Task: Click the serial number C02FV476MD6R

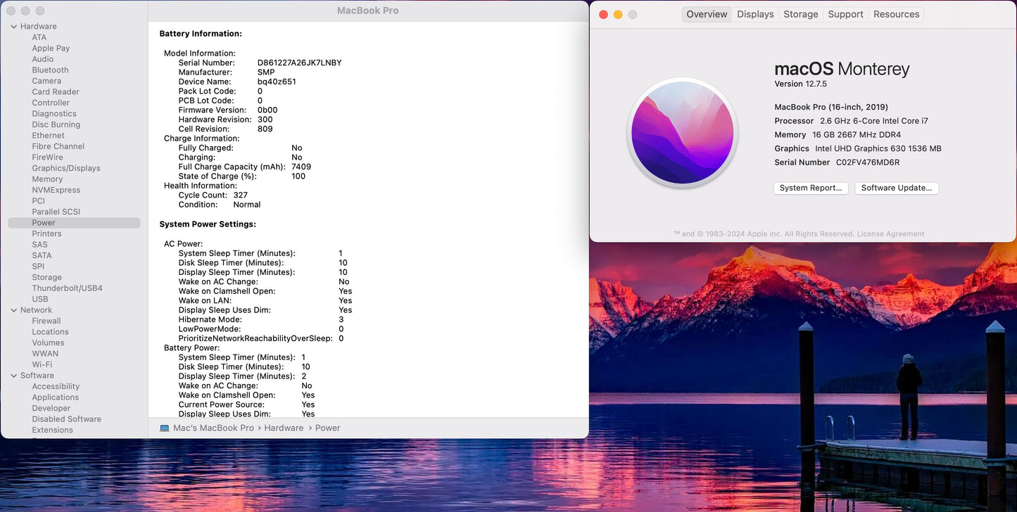Action: point(868,162)
